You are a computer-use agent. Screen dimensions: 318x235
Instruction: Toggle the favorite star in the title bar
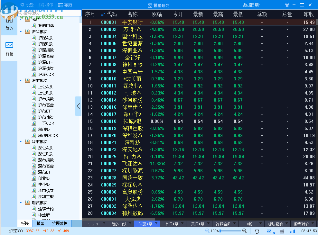point(287,5)
